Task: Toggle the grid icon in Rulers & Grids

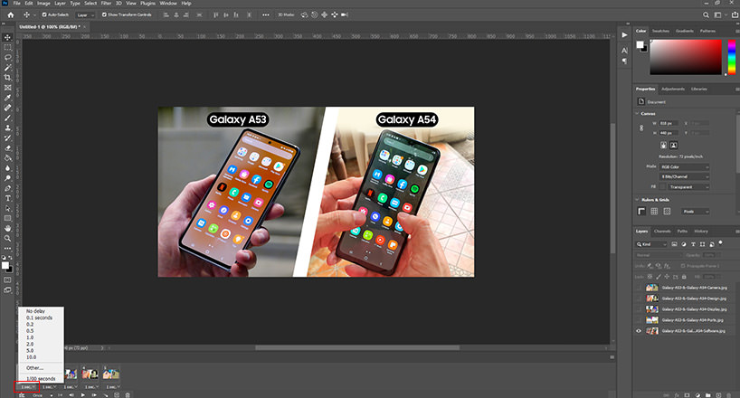Action: [x=654, y=212]
